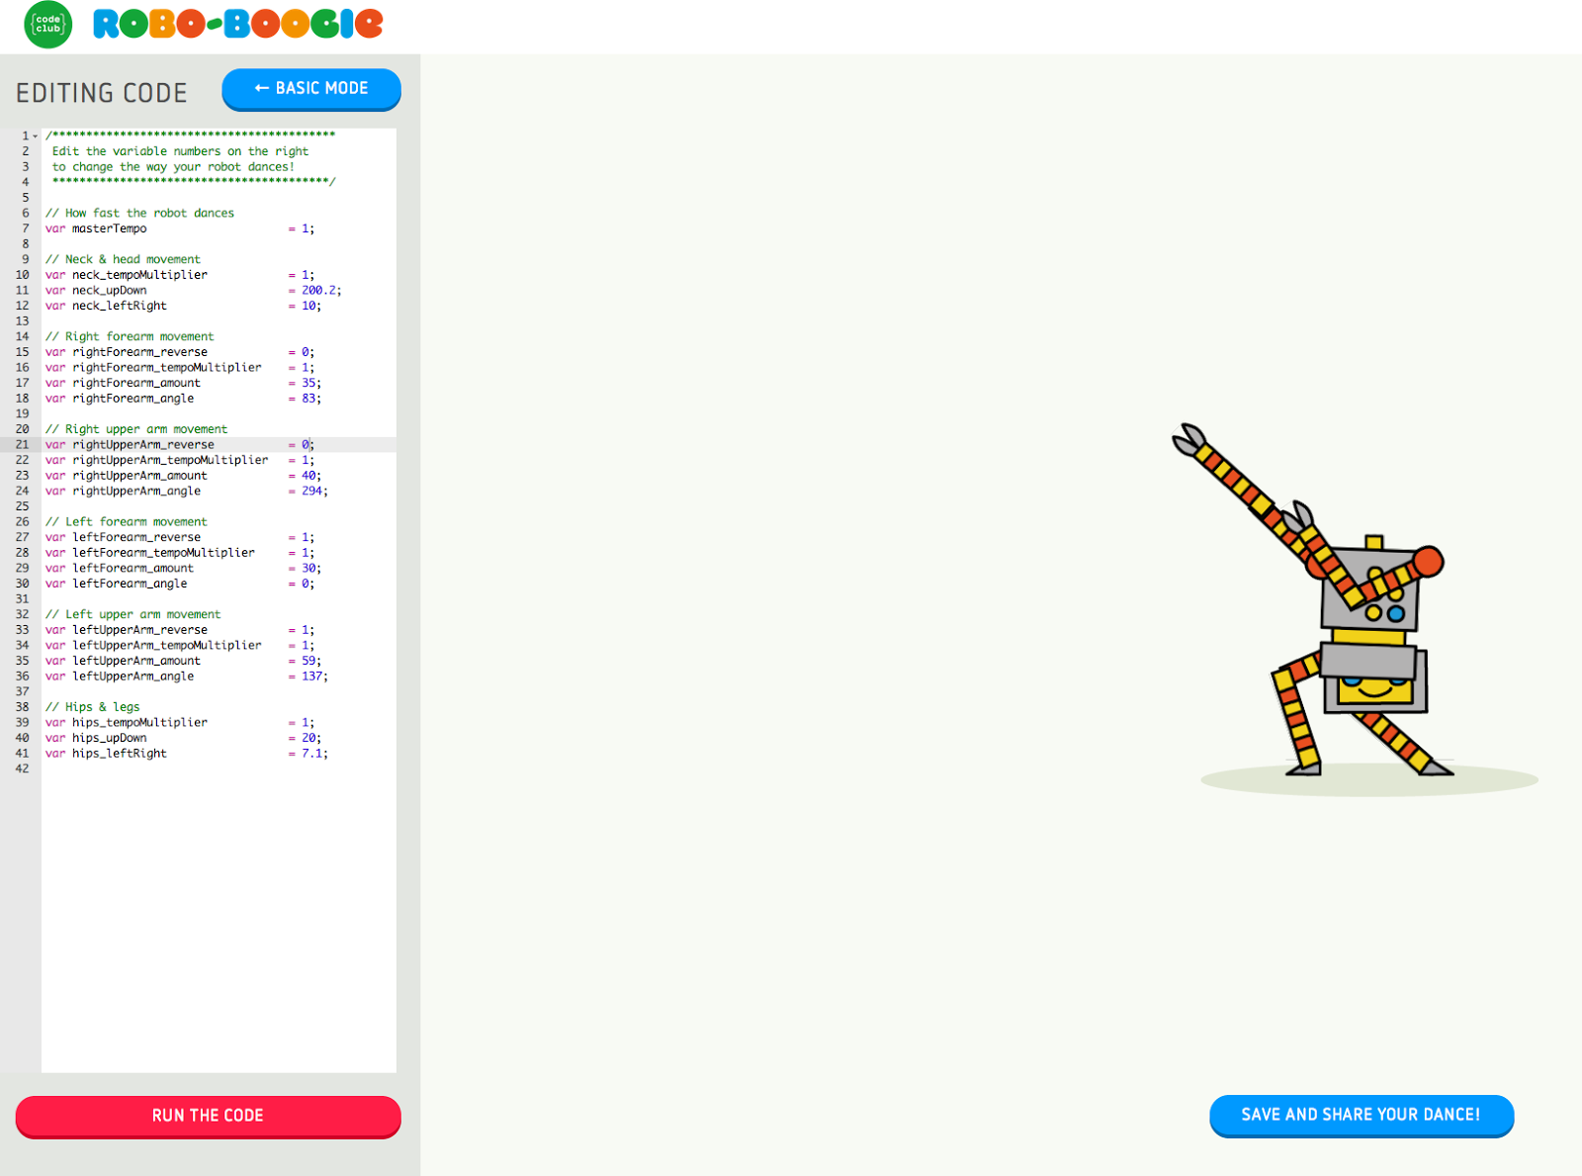Click the masterTempo value 1
Viewport: 1582px width, 1176px height.
[306, 228]
